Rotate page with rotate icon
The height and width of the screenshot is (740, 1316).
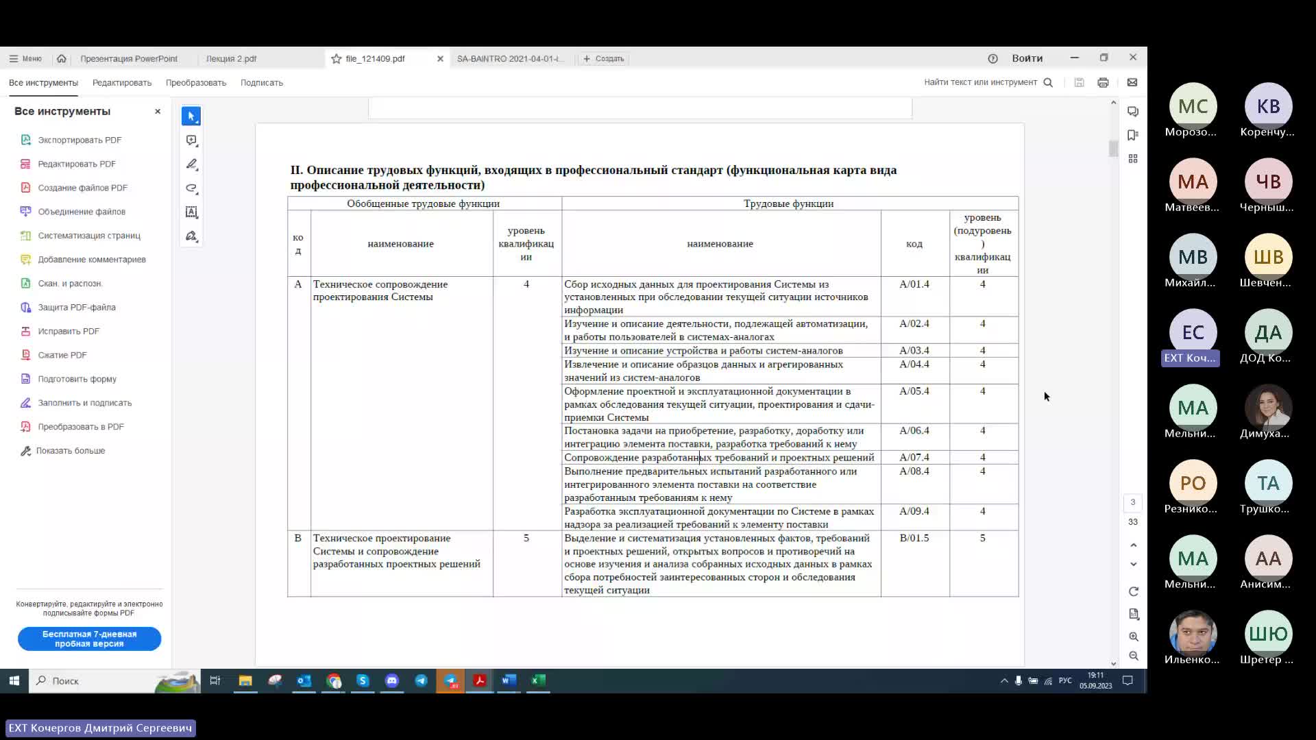[1134, 591]
